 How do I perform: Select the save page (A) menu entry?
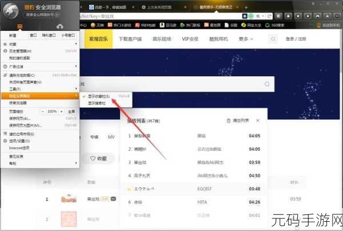point(40,119)
